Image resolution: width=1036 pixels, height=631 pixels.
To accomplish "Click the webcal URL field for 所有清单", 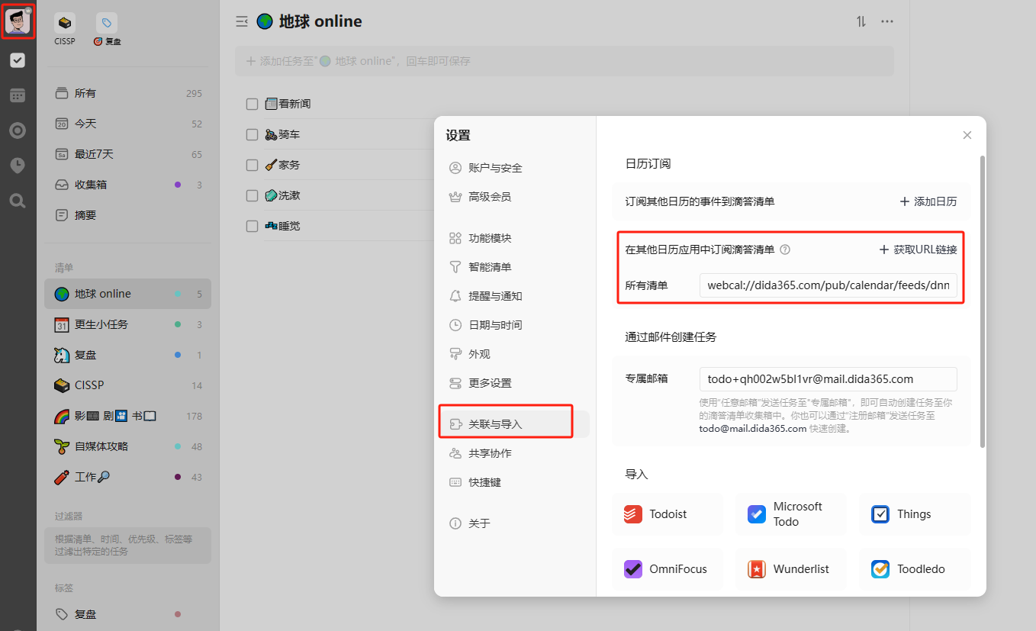I will [828, 285].
